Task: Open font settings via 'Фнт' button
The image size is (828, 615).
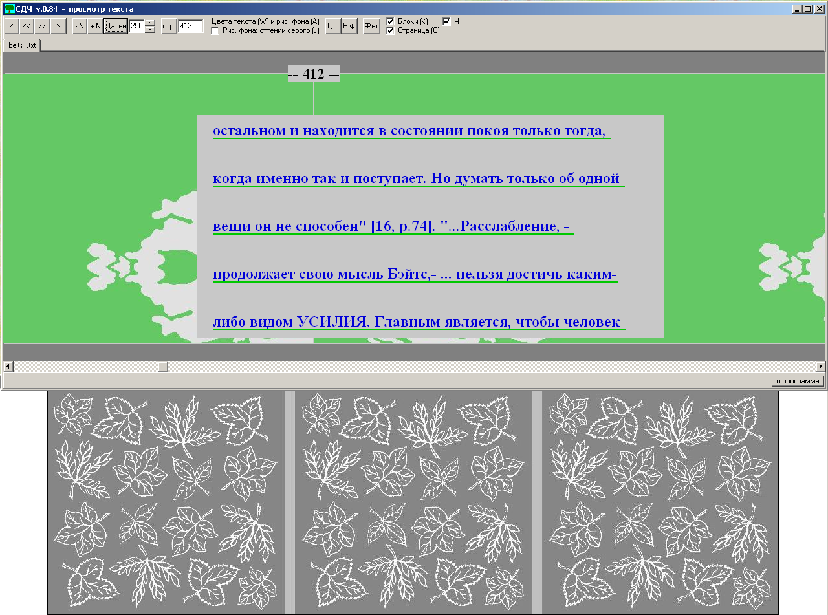Action: [x=371, y=26]
